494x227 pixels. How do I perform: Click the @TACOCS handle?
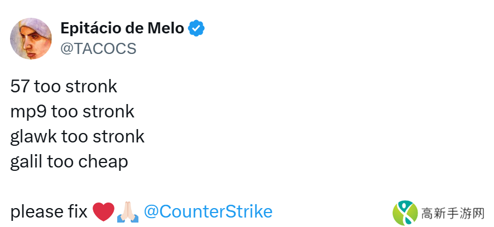tap(98, 48)
